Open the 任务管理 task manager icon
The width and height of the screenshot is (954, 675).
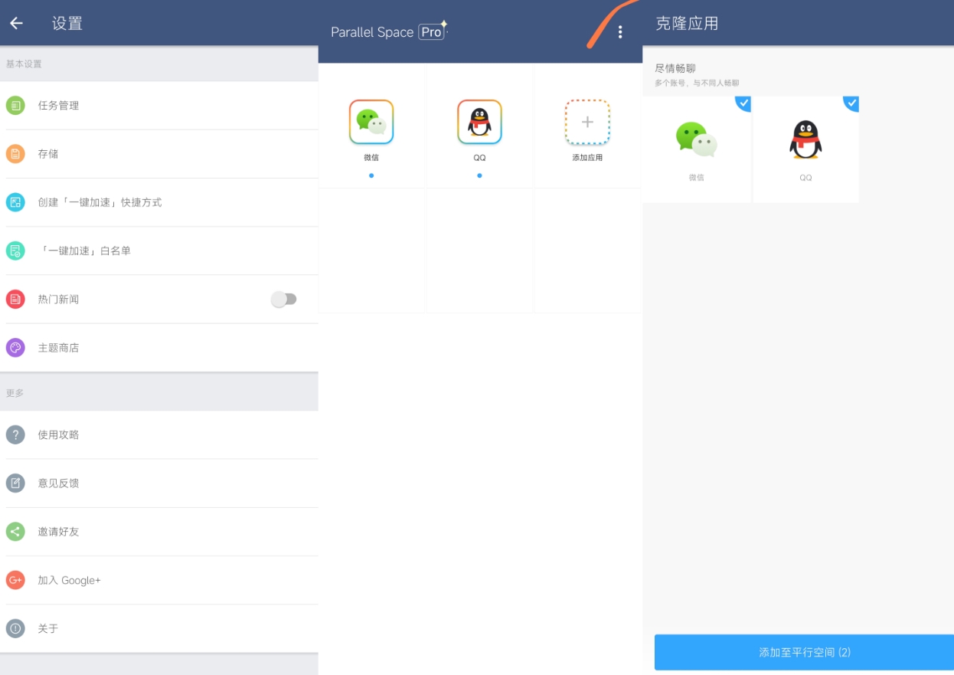[15, 106]
